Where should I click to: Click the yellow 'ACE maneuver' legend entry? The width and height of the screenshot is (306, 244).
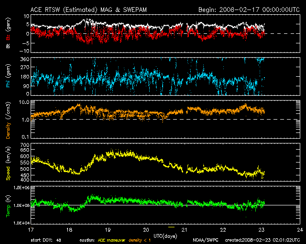111,241
